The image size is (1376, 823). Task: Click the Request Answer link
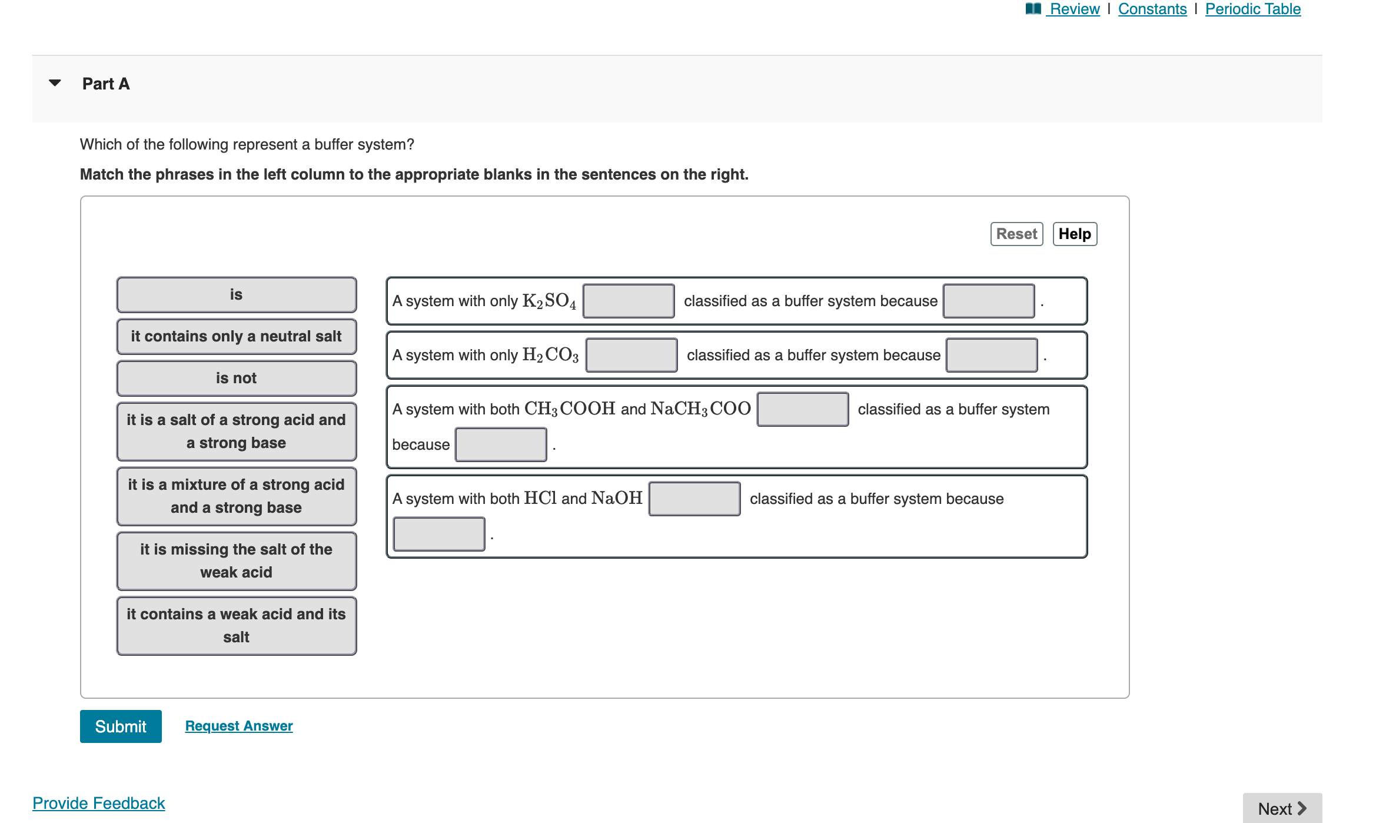tap(238, 726)
